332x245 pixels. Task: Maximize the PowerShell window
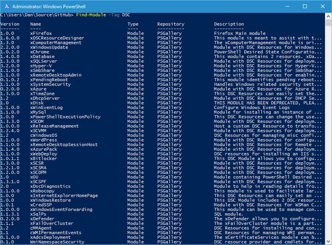pyautogui.click(x=305, y=6)
